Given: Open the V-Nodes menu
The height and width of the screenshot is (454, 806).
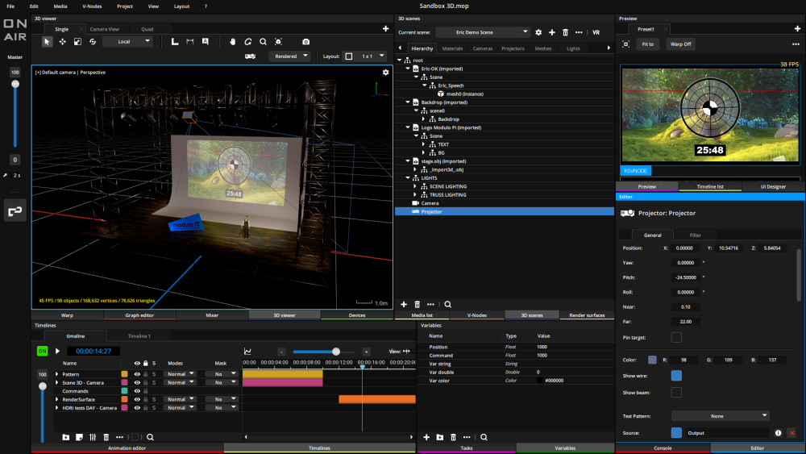Looking at the screenshot, I should 92,6.
